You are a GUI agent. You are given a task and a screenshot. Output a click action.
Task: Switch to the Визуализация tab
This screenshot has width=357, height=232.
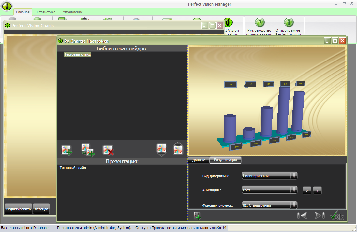pos(225,160)
